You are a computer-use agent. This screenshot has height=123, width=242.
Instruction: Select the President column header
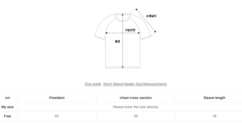tap(57, 98)
